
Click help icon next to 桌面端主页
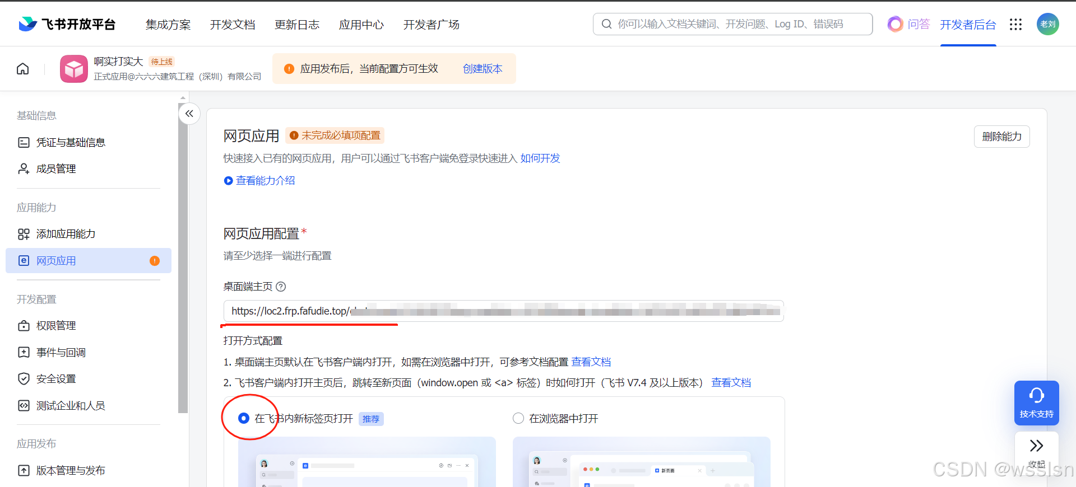[x=281, y=287]
